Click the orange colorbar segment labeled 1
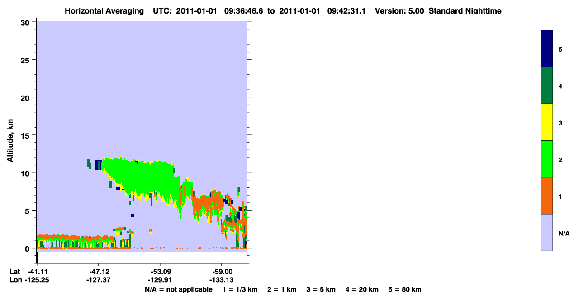The height and width of the screenshot is (302, 588). [x=547, y=196]
